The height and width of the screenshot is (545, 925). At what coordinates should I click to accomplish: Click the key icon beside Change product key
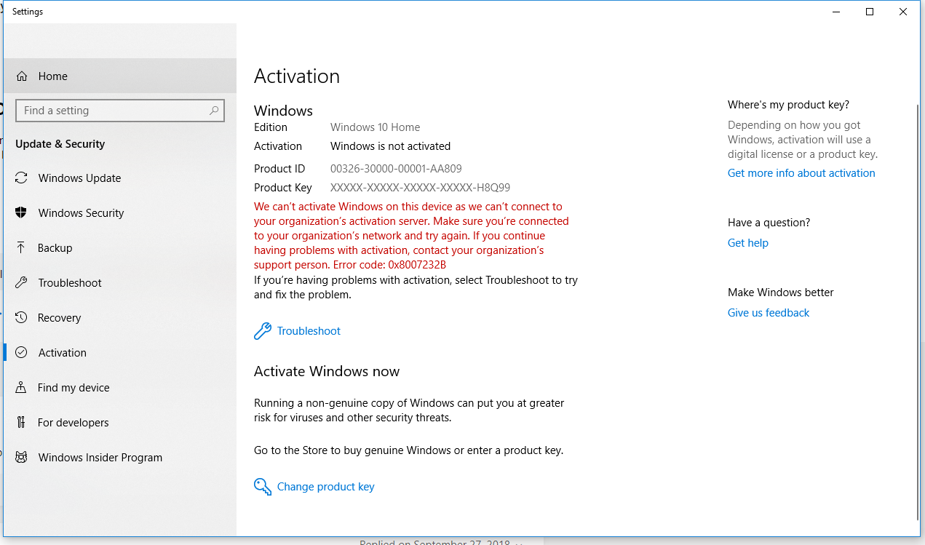click(x=263, y=487)
